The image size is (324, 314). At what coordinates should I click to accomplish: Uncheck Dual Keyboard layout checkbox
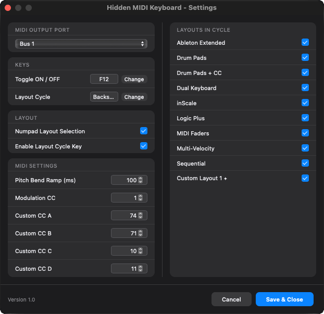pyautogui.click(x=305, y=87)
